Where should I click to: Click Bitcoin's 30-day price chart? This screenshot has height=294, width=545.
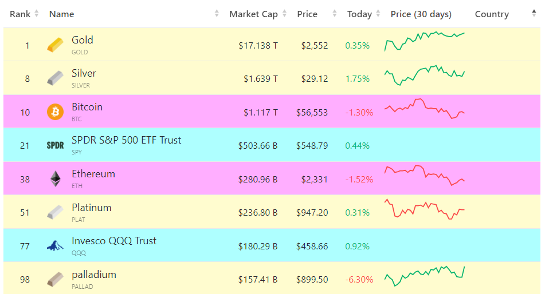coord(424,109)
